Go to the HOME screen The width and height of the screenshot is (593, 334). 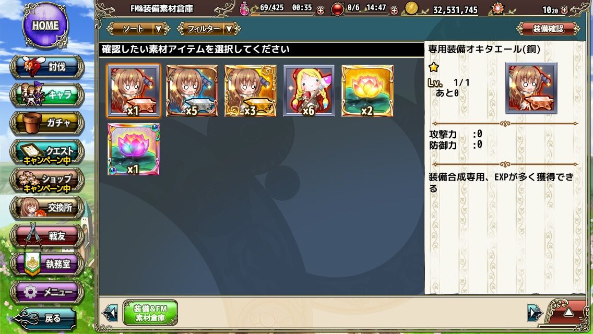46,26
